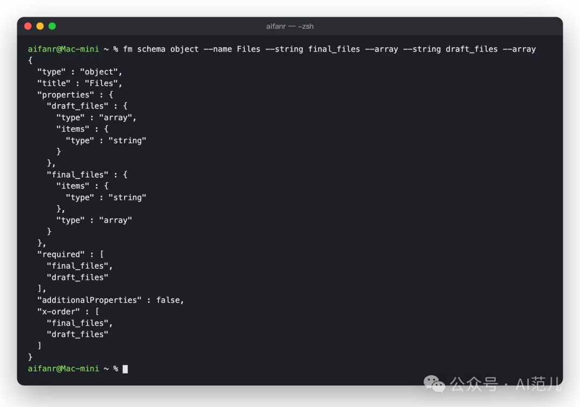Click the "additionalProperties" : false line
This screenshot has width=580, height=407.
[111, 300]
